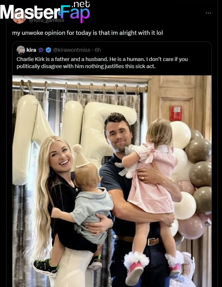Screen dimensions: 222x287
Task: Click kira's profile avatar
Action: tap(21, 50)
